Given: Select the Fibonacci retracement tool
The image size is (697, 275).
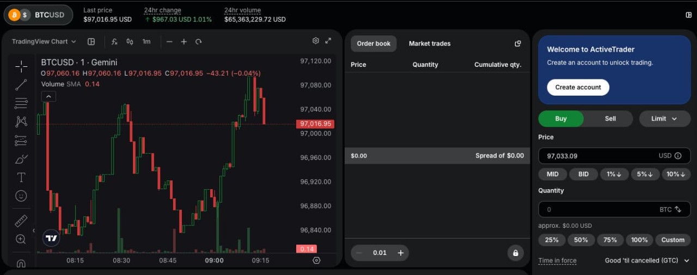Looking at the screenshot, I should pos(21,103).
